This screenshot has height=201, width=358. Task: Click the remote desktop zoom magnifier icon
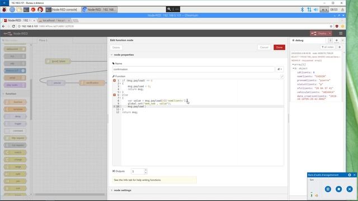[x=169, y=9]
